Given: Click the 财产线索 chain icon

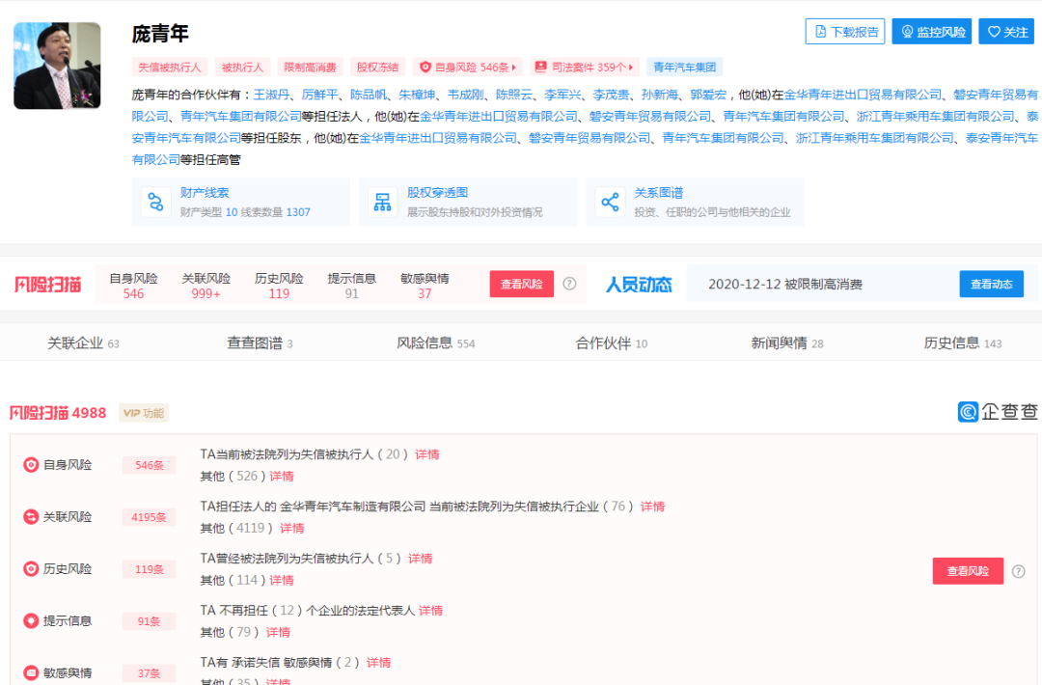Looking at the screenshot, I should (155, 202).
